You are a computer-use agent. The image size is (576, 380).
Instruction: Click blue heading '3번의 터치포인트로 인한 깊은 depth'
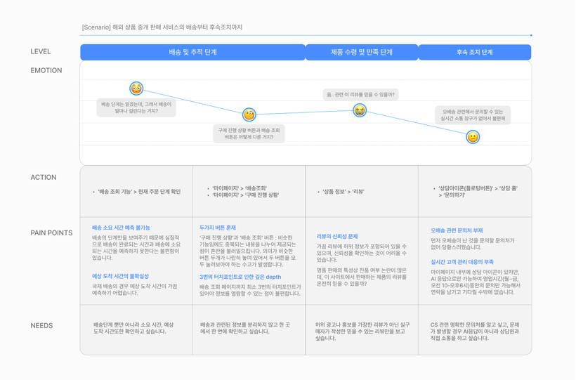240,277
